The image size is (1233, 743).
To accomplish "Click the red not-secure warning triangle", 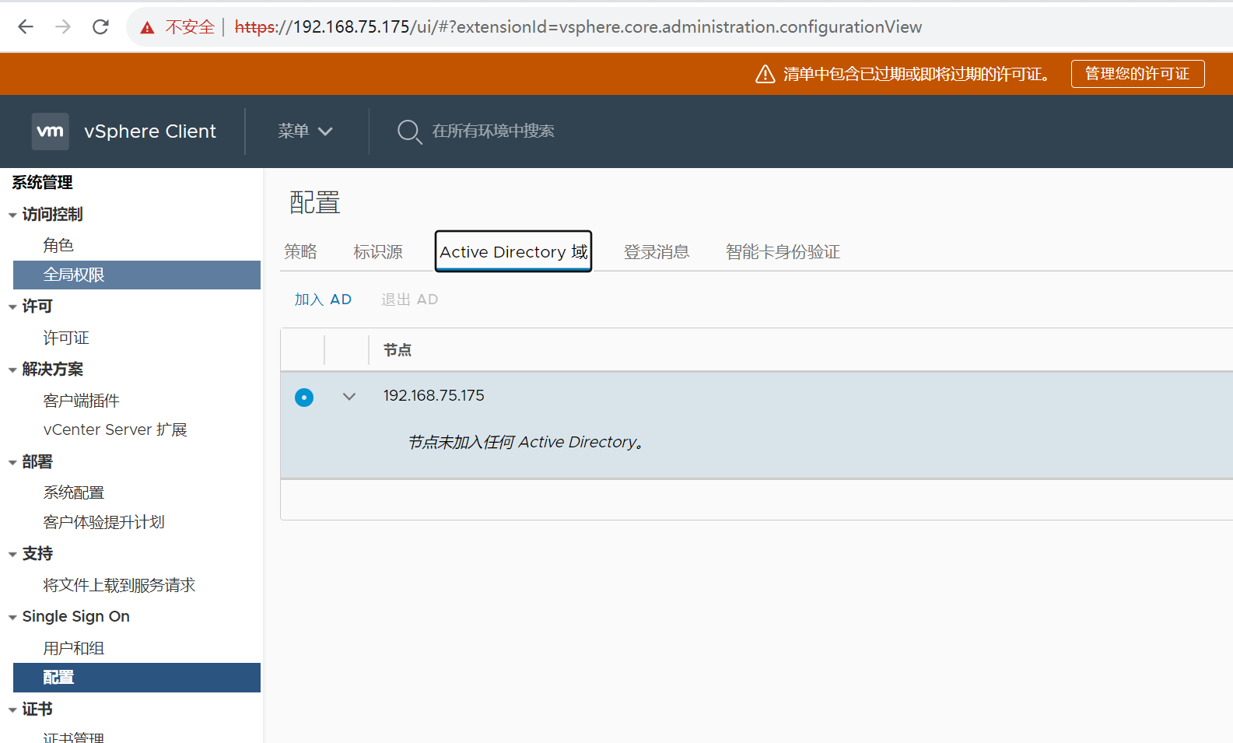I will 147,28.
